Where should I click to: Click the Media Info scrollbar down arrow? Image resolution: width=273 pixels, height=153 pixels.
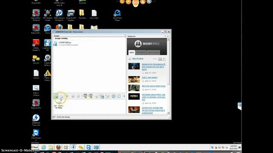coord(168,113)
